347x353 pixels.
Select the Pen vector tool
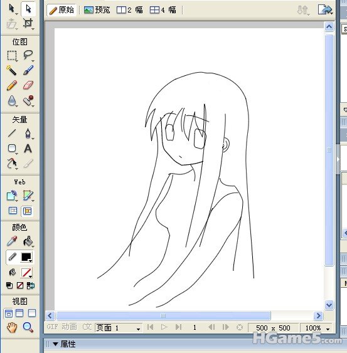pyautogui.click(x=28, y=134)
